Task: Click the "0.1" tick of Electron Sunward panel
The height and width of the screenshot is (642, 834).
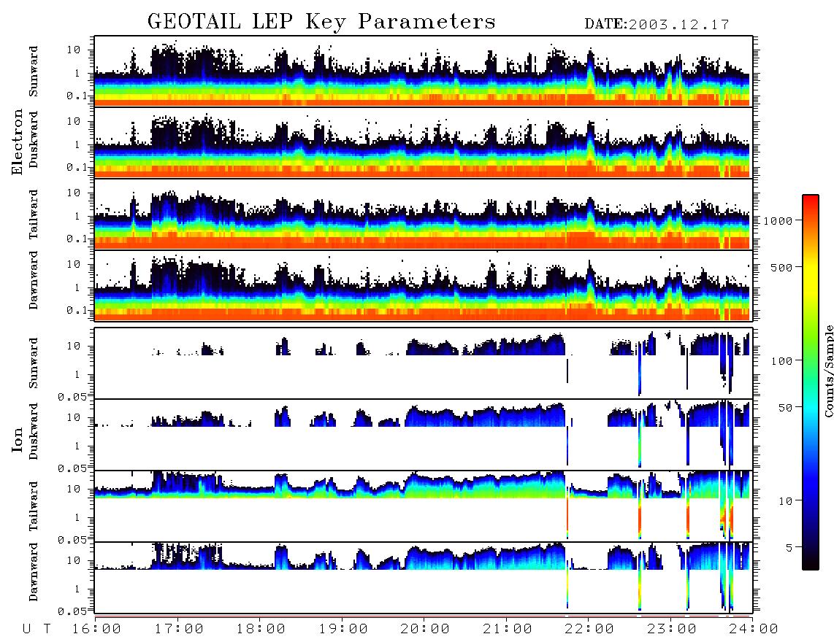Action: (77, 96)
